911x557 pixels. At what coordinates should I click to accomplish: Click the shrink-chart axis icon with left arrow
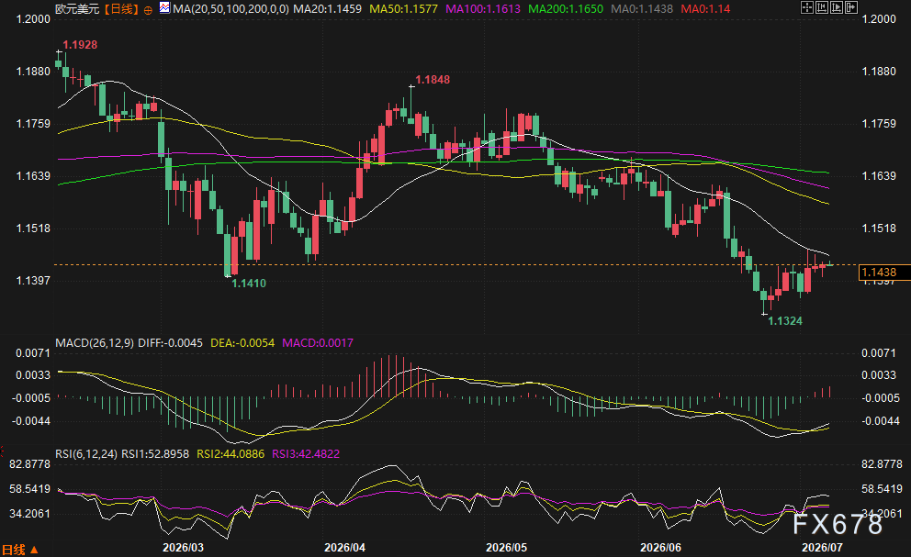click(x=822, y=7)
